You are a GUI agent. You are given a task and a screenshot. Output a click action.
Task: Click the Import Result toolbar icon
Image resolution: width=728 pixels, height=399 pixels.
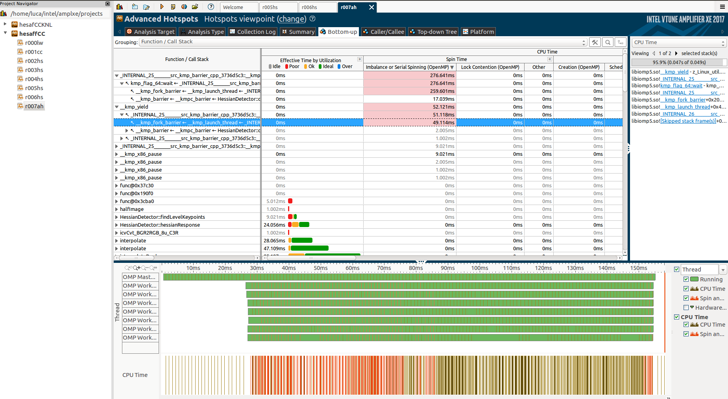(x=173, y=7)
